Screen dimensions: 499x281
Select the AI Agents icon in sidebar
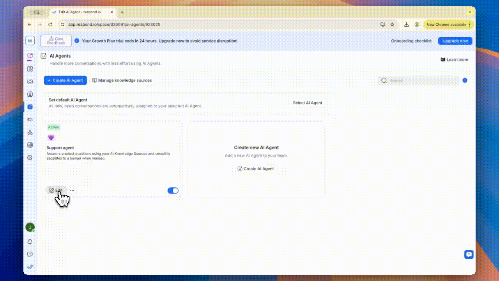point(30,107)
